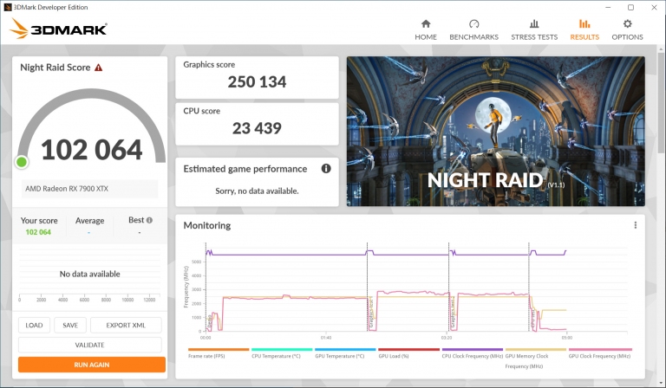Click the info icon on Estimated game performance
This screenshot has width=666, height=388.
point(326,168)
